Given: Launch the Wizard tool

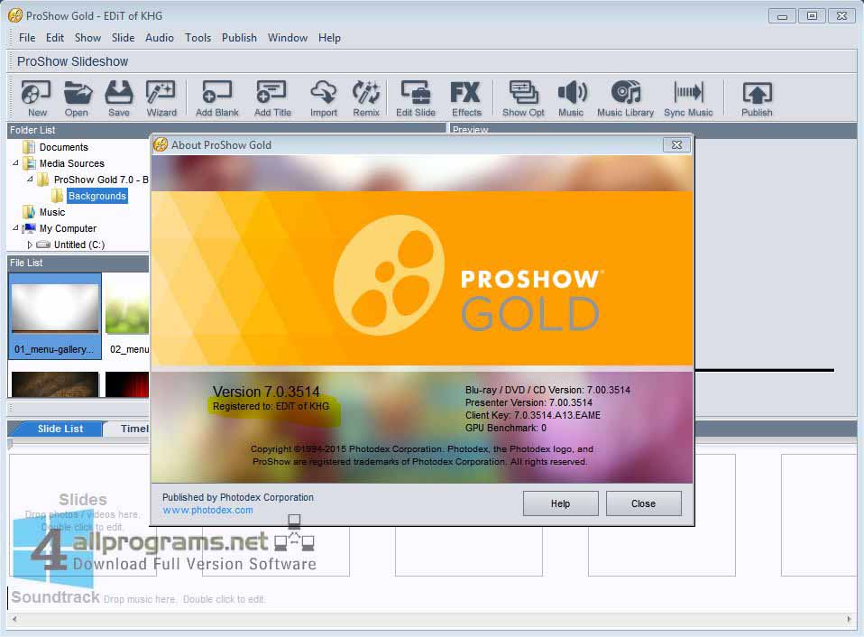Looking at the screenshot, I should 161,98.
